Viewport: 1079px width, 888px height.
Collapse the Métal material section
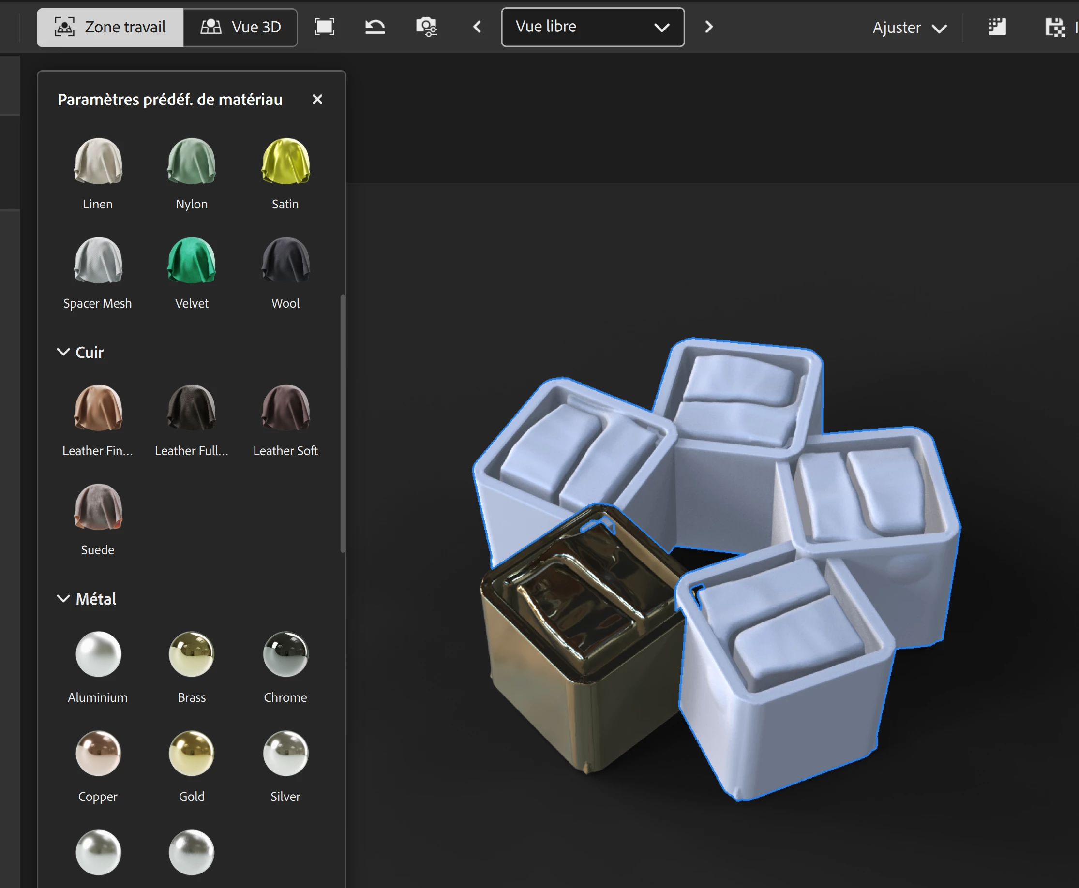click(63, 598)
